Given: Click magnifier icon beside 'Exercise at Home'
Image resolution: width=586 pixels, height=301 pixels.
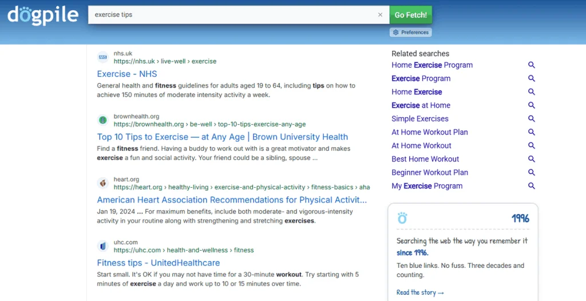Looking at the screenshot, I should click(532, 105).
